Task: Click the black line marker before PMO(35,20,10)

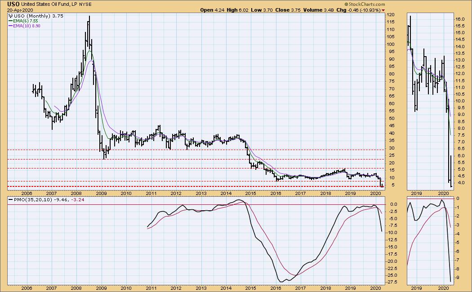Action: tap(10, 199)
